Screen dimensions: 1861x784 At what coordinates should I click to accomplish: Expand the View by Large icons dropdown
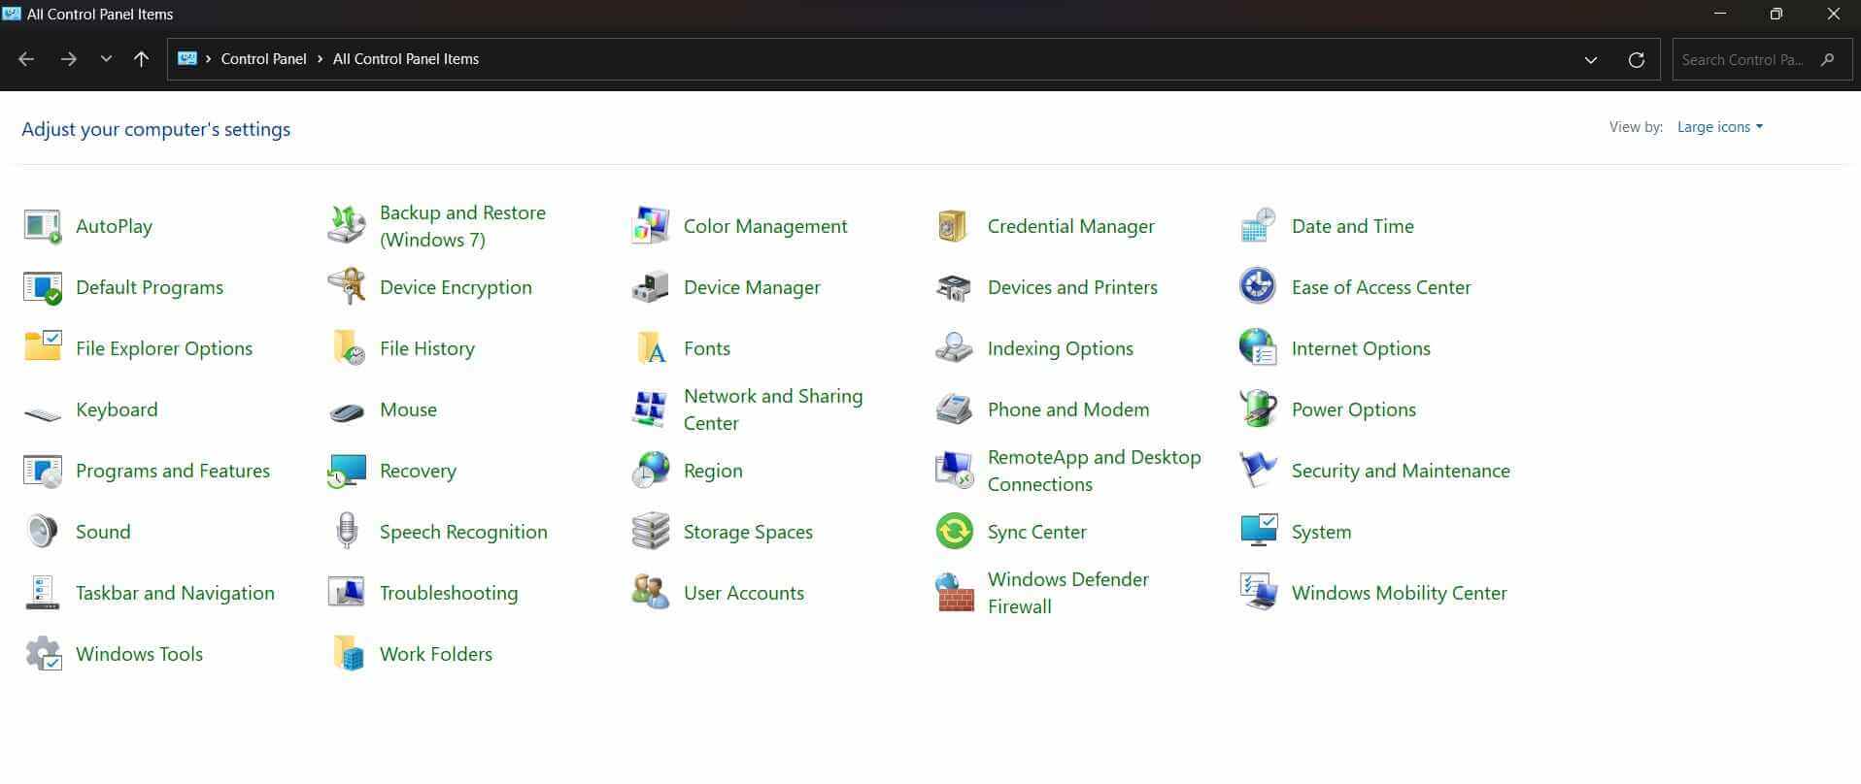pos(1719,127)
